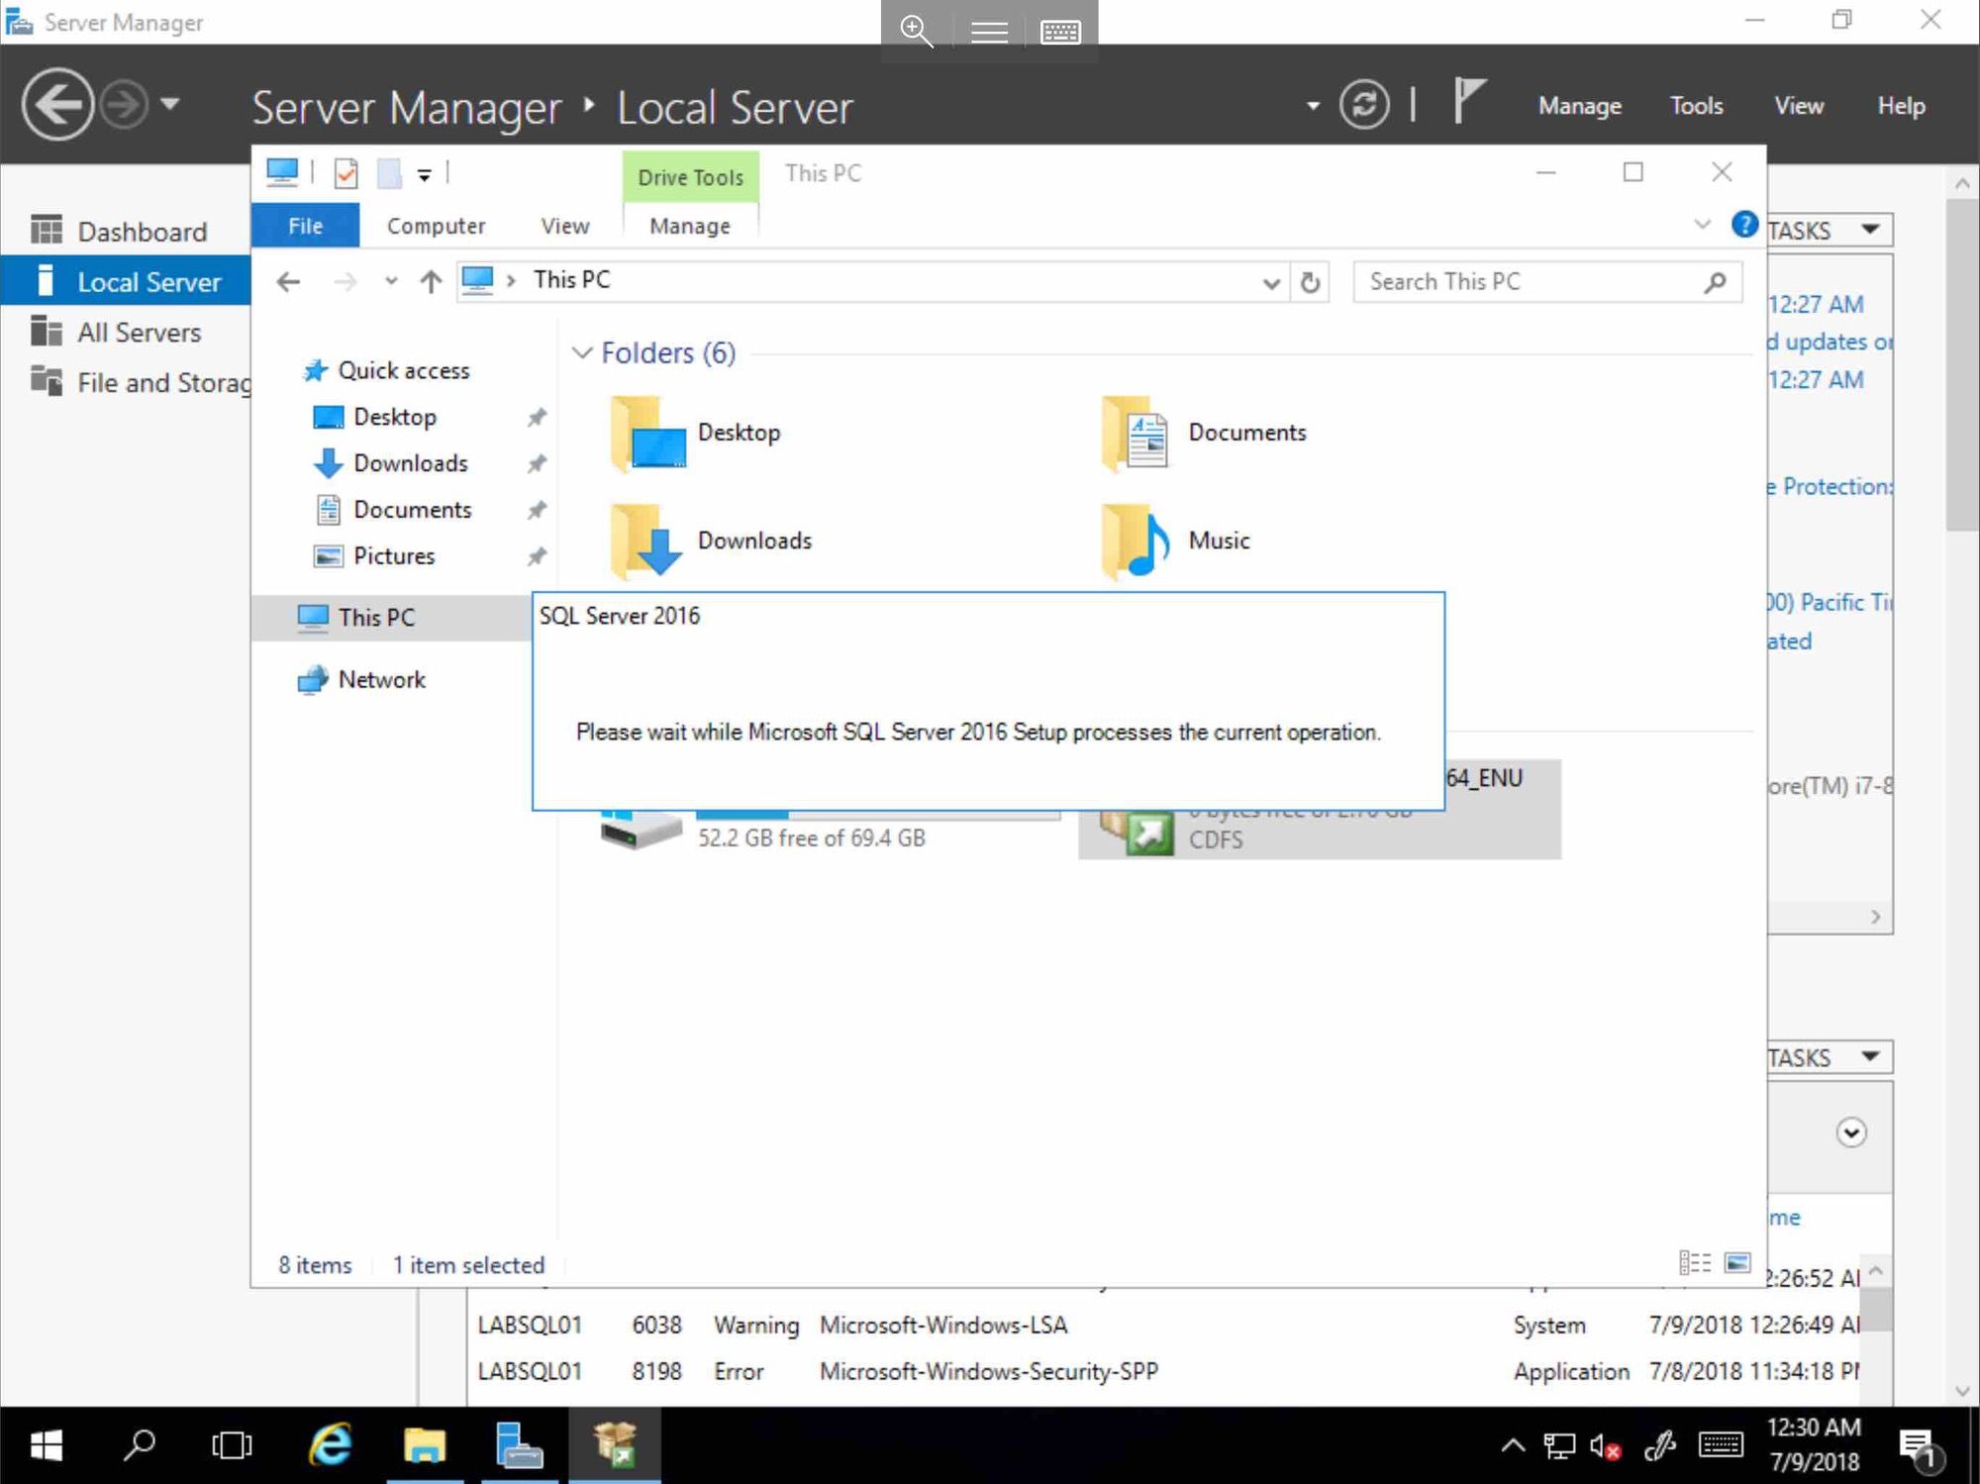The image size is (1980, 1484).
Task: Expand the events filter chevron circle
Action: click(1850, 1132)
